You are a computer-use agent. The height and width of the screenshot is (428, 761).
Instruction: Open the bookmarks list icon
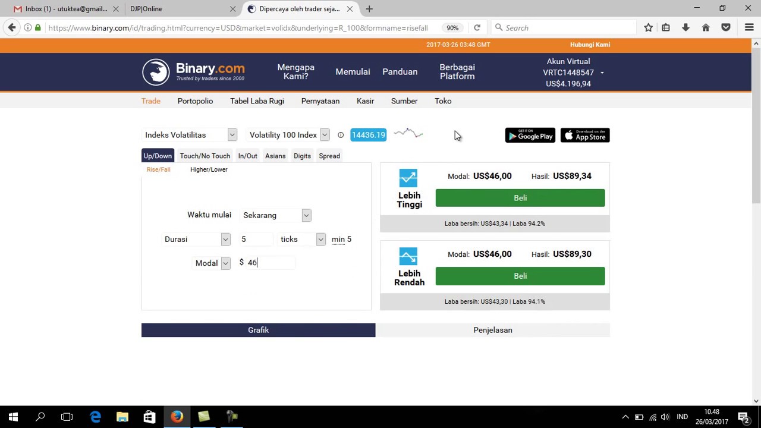tap(666, 27)
